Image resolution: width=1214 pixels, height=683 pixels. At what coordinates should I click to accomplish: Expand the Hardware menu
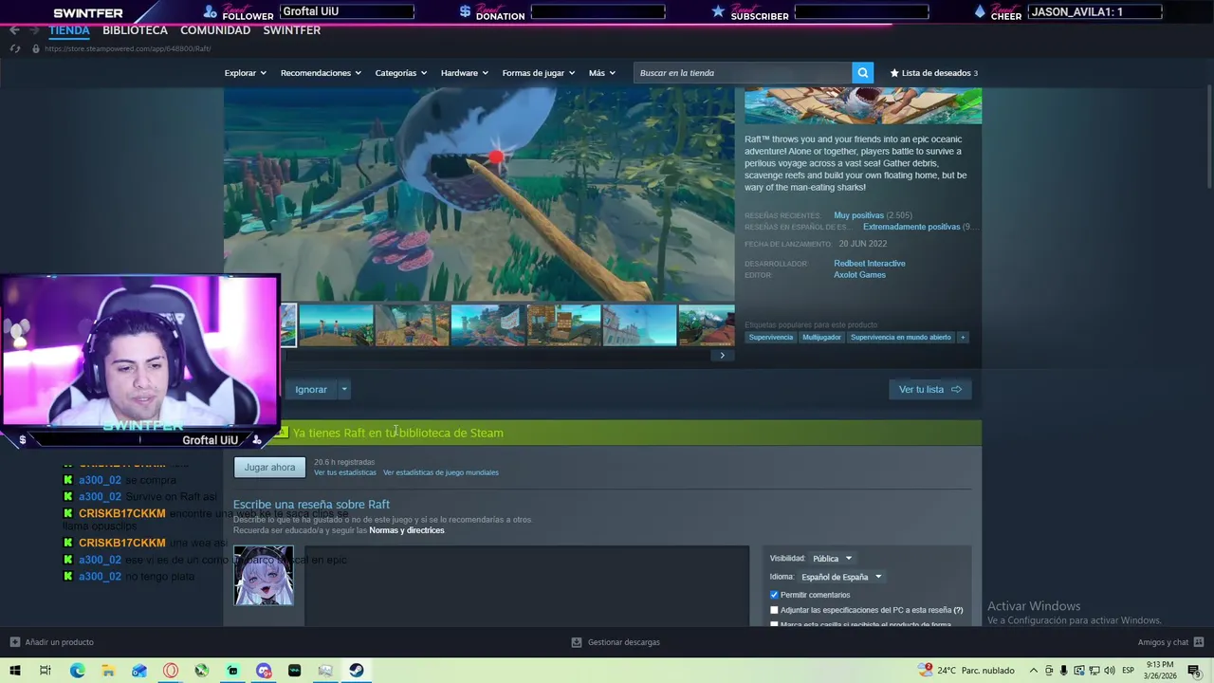(464, 73)
